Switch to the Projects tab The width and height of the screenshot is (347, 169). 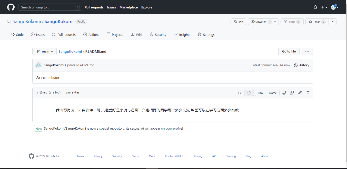pyautogui.click(x=115, y=35)
